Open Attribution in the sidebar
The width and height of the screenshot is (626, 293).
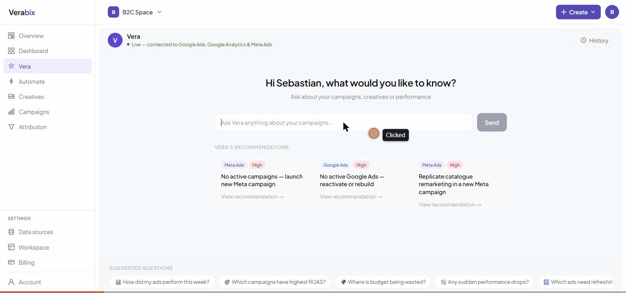click(48, 127)
